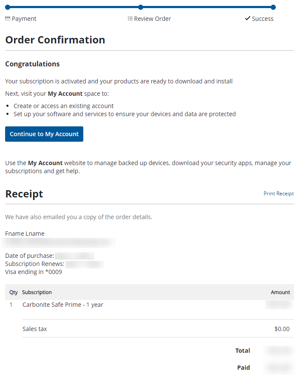The width and height of the screenshot is (300, 377).
Task: Open the Review Order step label
Action: coord(153,19)
